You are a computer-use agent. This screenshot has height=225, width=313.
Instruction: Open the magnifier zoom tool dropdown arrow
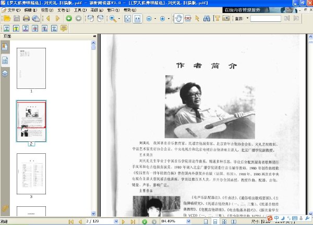tap(119, 19)
